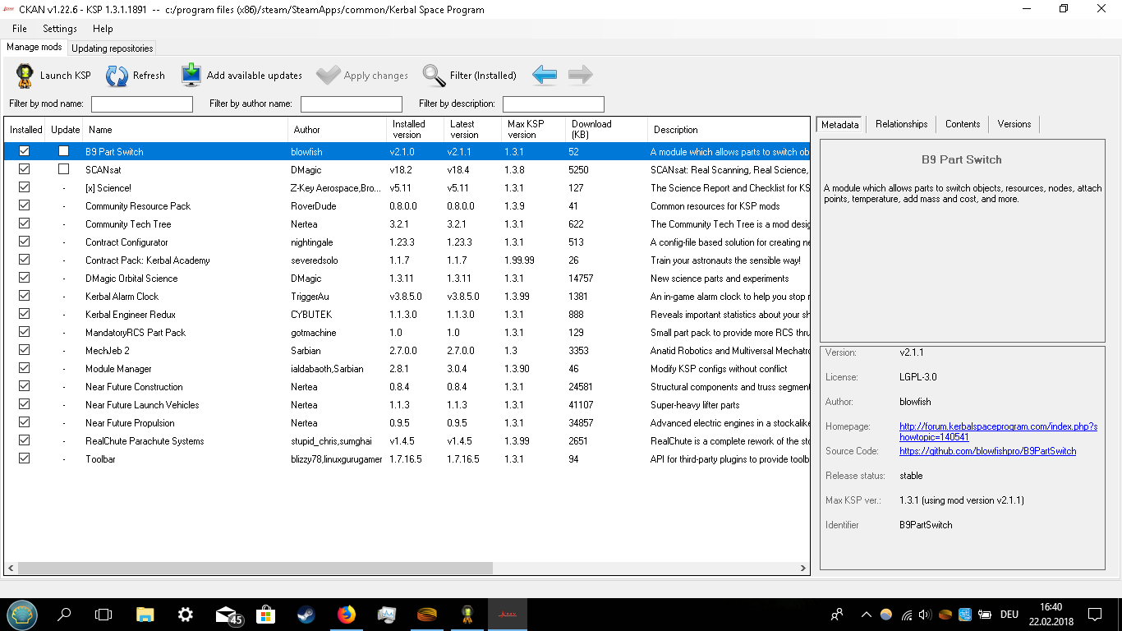
Task: Open the File menu
Action: (20, 29)
